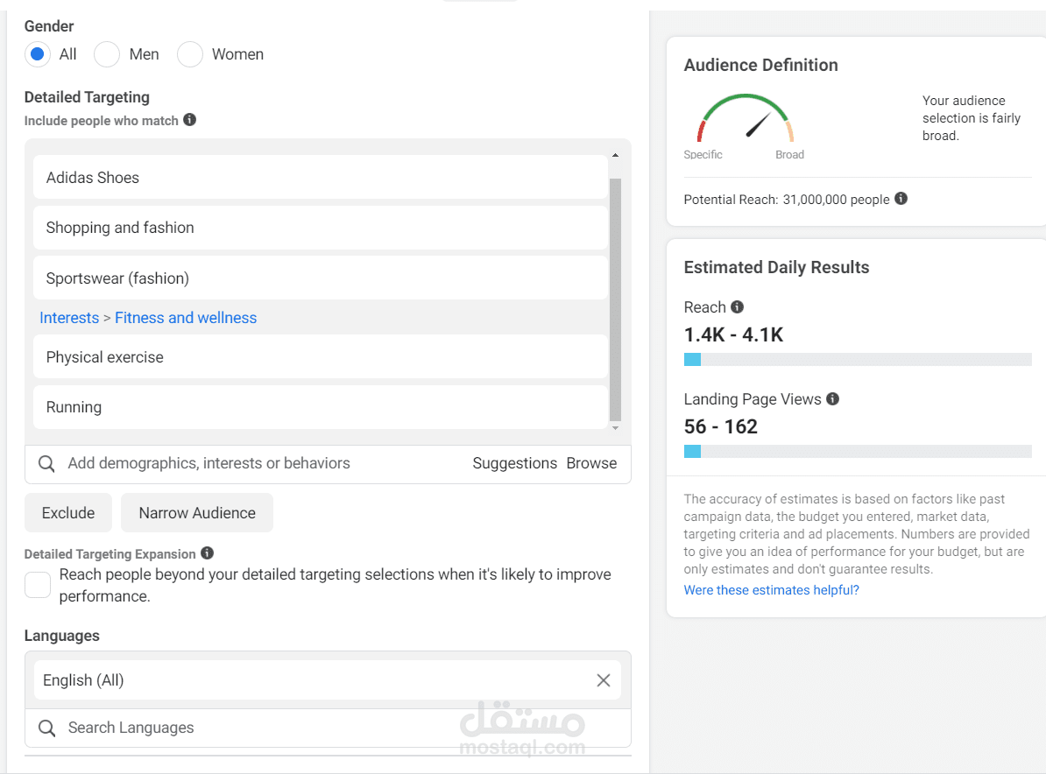Click info icon next to Reach estimate

click(x=737, y=307)
